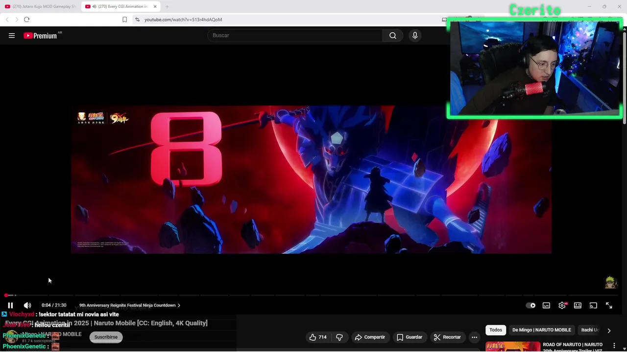627x352 pixels.
Task: Click the search magnifier button
Action: point(393,35)
